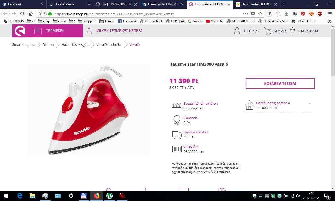Click the Smartshop logo icon
The height and width of the screenshot is (201, 335).
pos(20,31)
